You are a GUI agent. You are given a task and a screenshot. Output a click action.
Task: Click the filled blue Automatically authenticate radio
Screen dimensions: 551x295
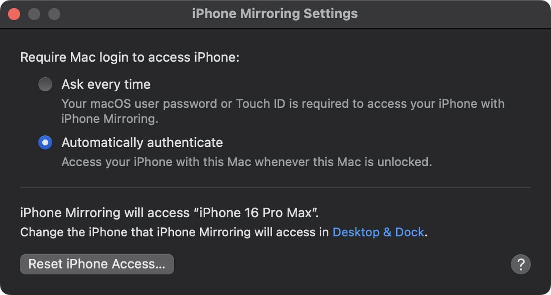pos(45,143)
